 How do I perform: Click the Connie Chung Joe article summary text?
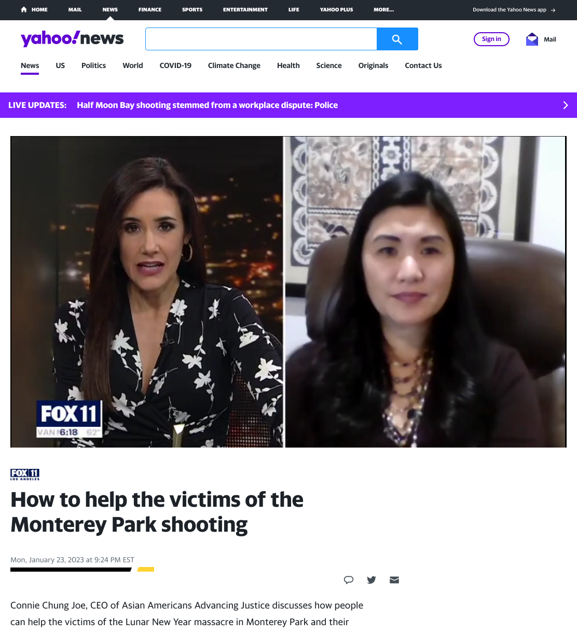187,614
